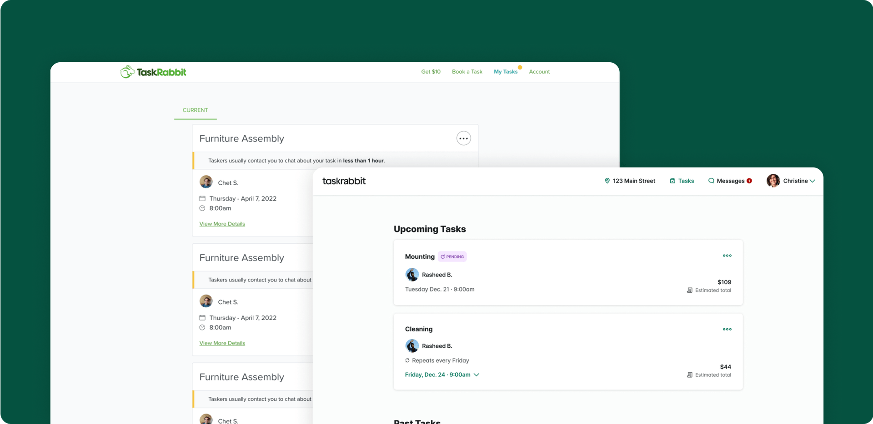This screenshot has width=873, height=424.
Task: Open the Messages icon with notification badge
Action: [x=711, y=181]
